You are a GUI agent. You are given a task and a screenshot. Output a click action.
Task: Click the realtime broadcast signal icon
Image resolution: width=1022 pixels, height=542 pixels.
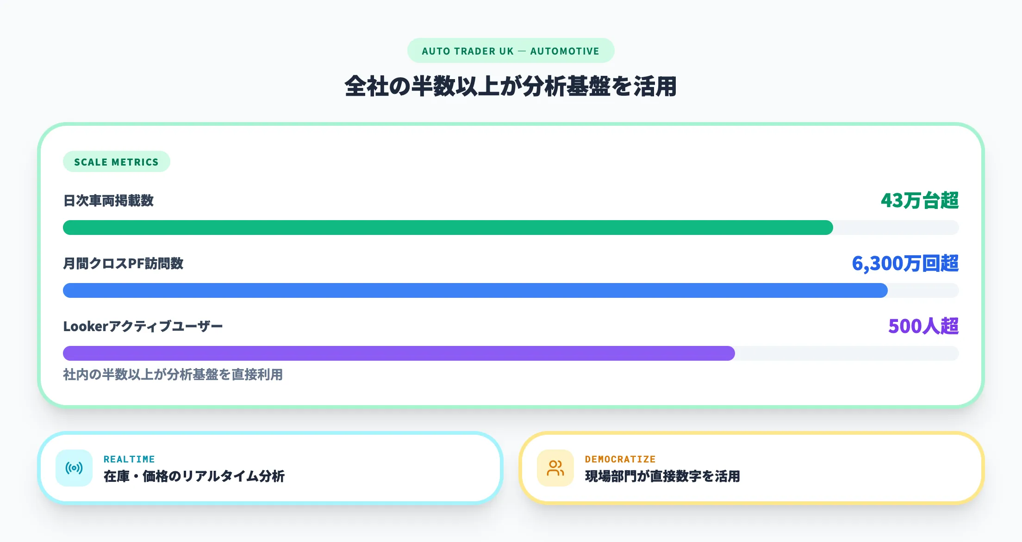74,468
